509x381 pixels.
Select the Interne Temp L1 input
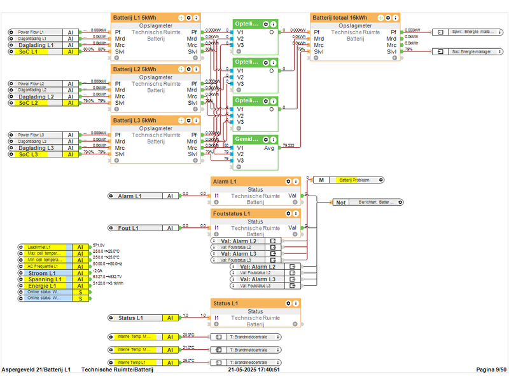point(143,363)
